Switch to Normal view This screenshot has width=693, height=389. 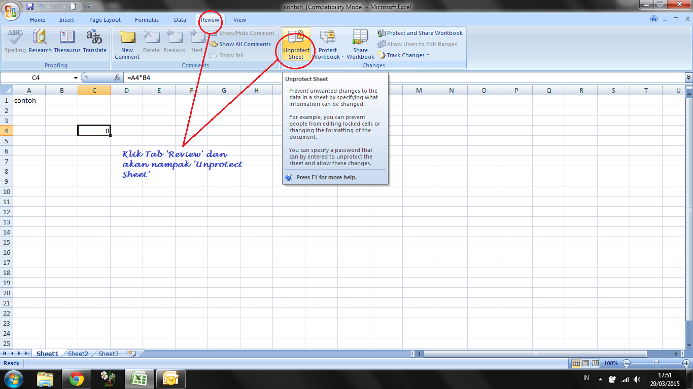pyautogui.click(x=576, y=363)
